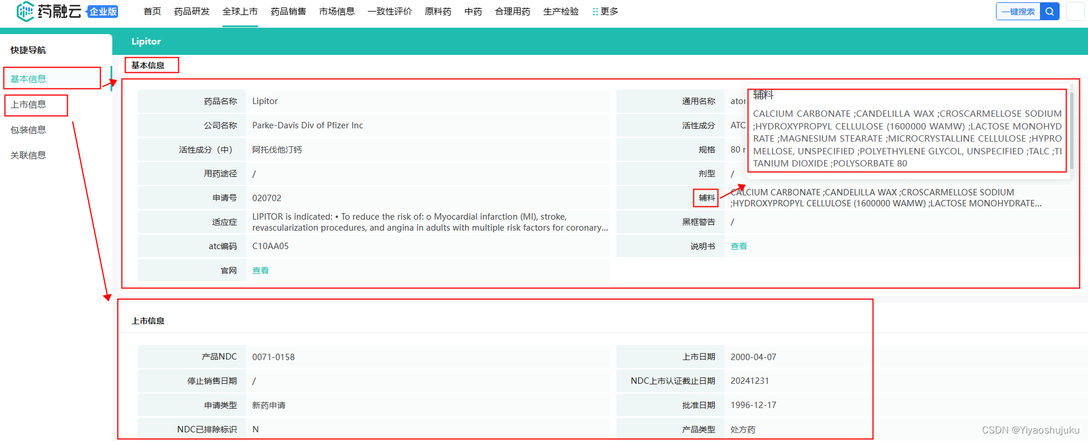Select the 全球上市 tab
This screenshot has height=441, width=1088.
click(x=240, y=12)
